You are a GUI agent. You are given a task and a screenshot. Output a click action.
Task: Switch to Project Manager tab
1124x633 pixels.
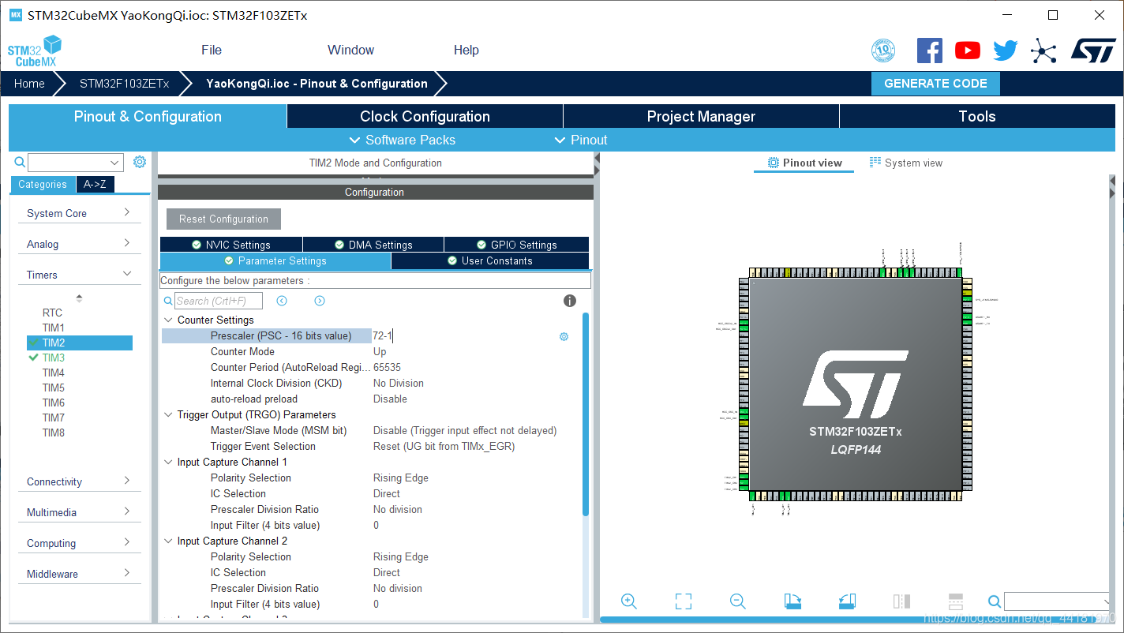pos(701,116)
